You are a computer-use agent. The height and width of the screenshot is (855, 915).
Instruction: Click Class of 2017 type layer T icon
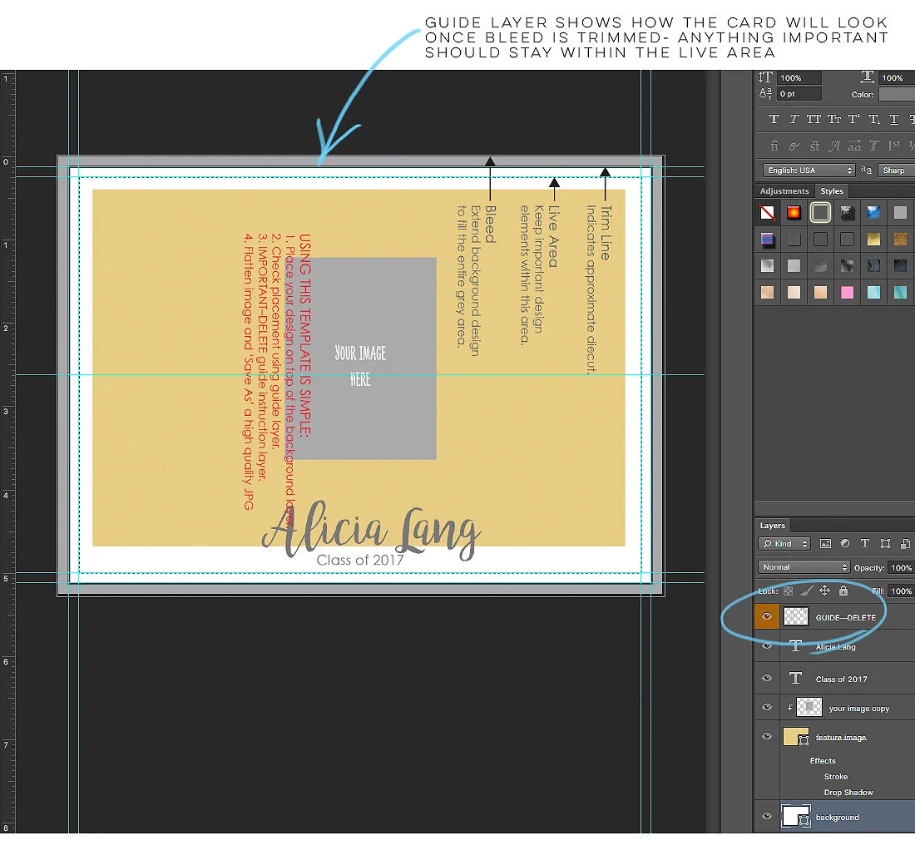pos(795,678)
